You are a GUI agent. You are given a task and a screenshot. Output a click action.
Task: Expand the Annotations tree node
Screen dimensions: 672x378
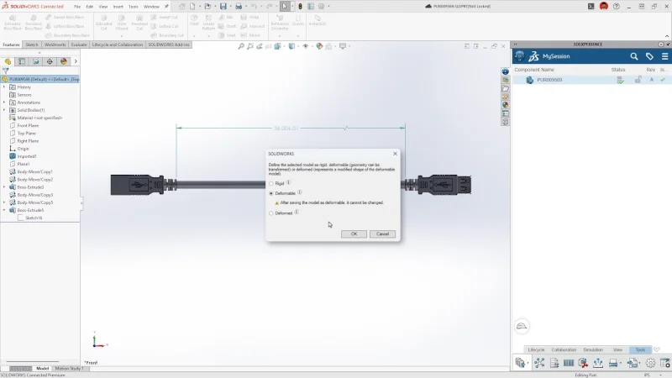click(x=4, y=102)
